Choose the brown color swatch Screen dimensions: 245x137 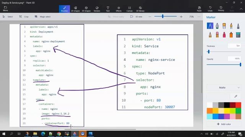[x=238, y=116]
